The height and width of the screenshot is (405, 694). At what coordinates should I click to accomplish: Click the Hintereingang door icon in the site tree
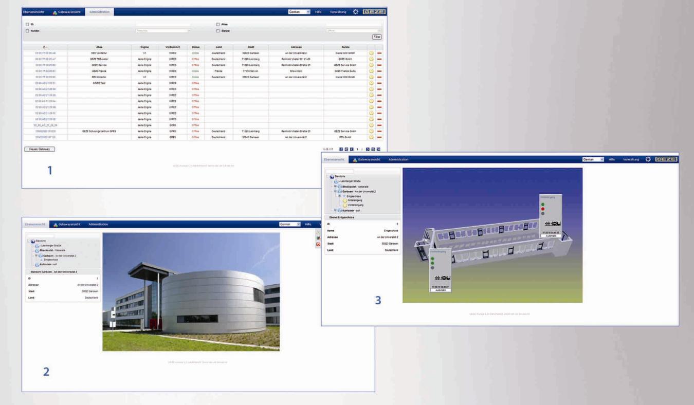[x=344, y=200]
